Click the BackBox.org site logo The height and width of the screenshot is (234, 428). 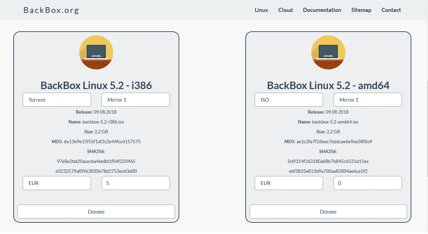[x=51, y=10]
